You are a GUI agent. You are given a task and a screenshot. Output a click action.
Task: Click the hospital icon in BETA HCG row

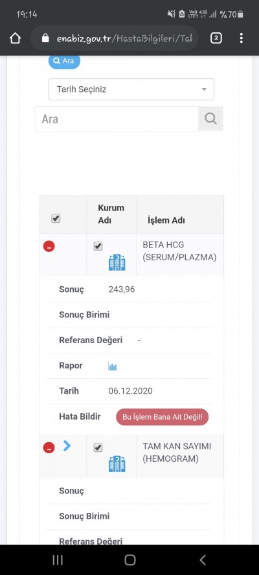pos(117,262)
